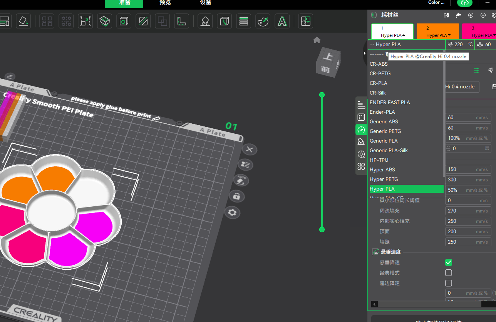
Task: Click the 顶面 speed field 200
Action: click(468, 231)
